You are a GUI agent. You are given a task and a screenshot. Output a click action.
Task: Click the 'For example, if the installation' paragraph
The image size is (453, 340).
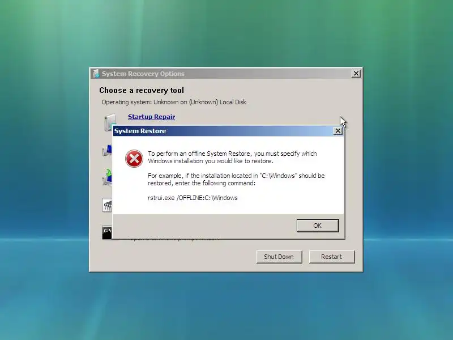[236, 179]
